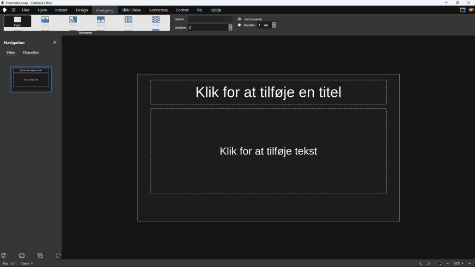
Task: Click the save icon beside Filer
Action: [x=14, y=10]
